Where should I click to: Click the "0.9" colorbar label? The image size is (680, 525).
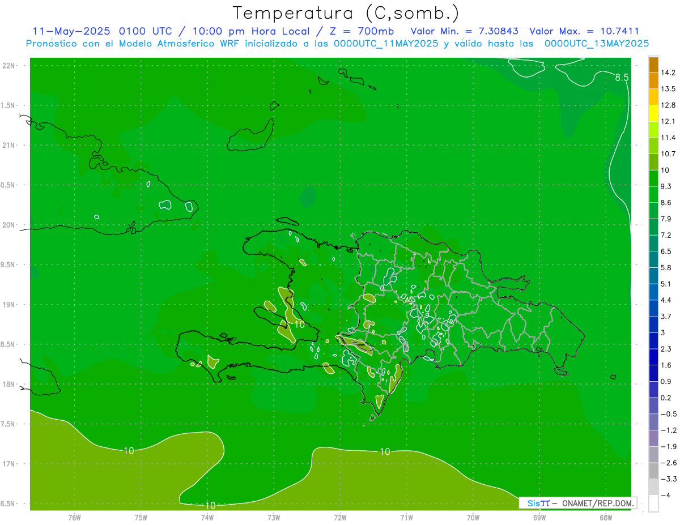(666, 381)
